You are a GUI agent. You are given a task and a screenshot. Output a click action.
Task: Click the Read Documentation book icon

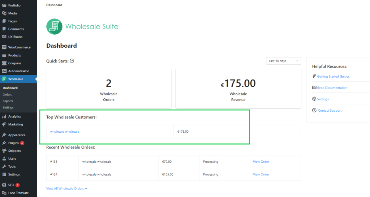(314, 87)
